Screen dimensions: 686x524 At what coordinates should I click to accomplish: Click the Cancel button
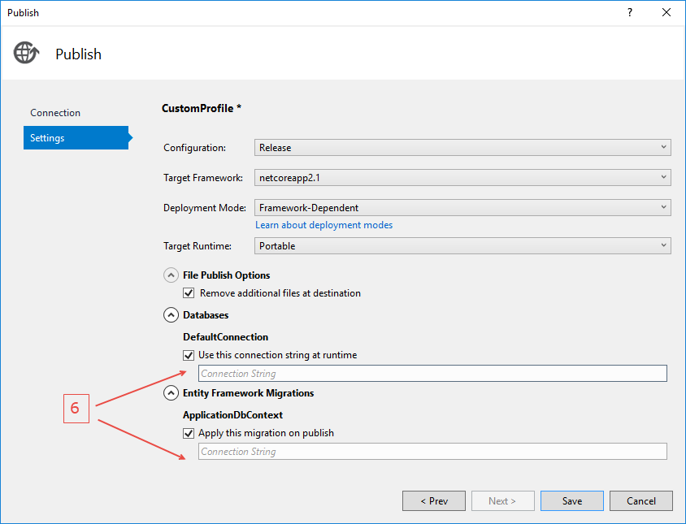[640, 501]
